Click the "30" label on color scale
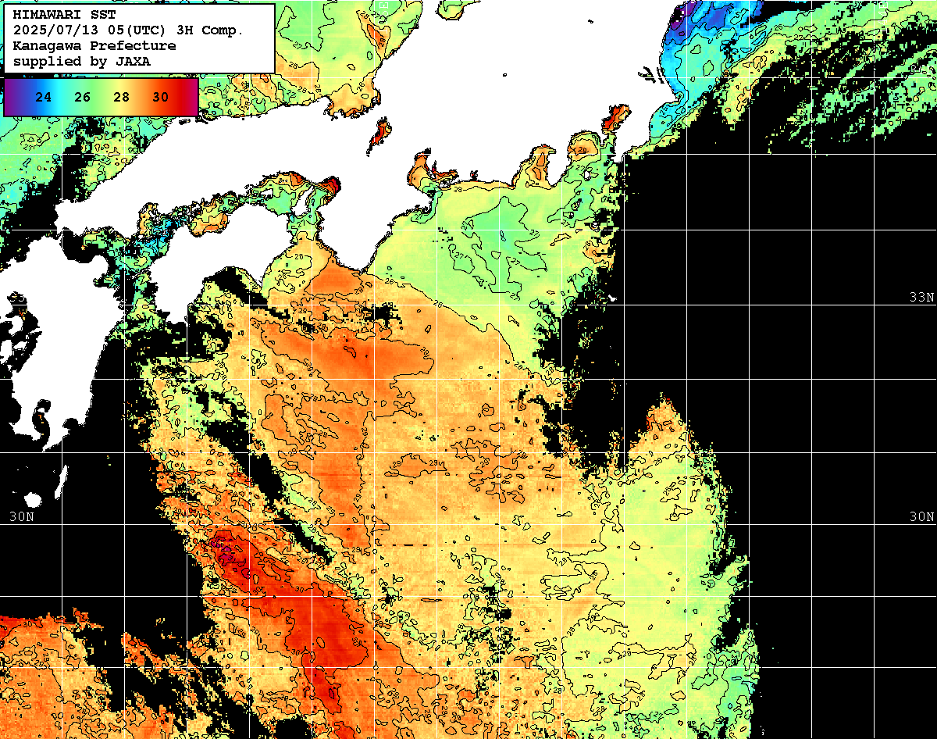The image size is (937, 739). click(x=160, y=97)
